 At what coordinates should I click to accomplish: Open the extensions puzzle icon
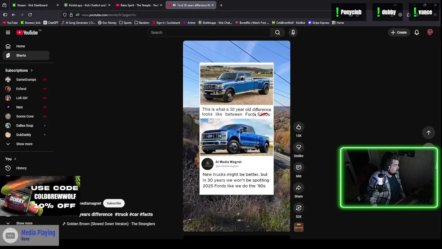(x=409, y=15)
